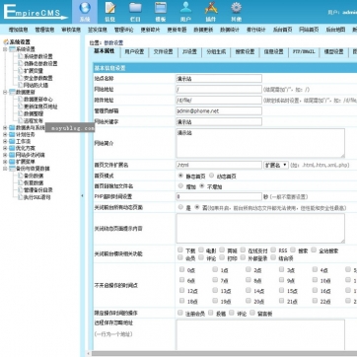Click the page icon beside 执行SQL语句

click(x=21, y=197)
